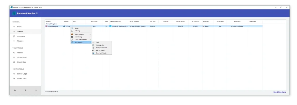297x105 pixels.
Task: Click the Connected Clients: 1 status text
Action: [51, 92]
